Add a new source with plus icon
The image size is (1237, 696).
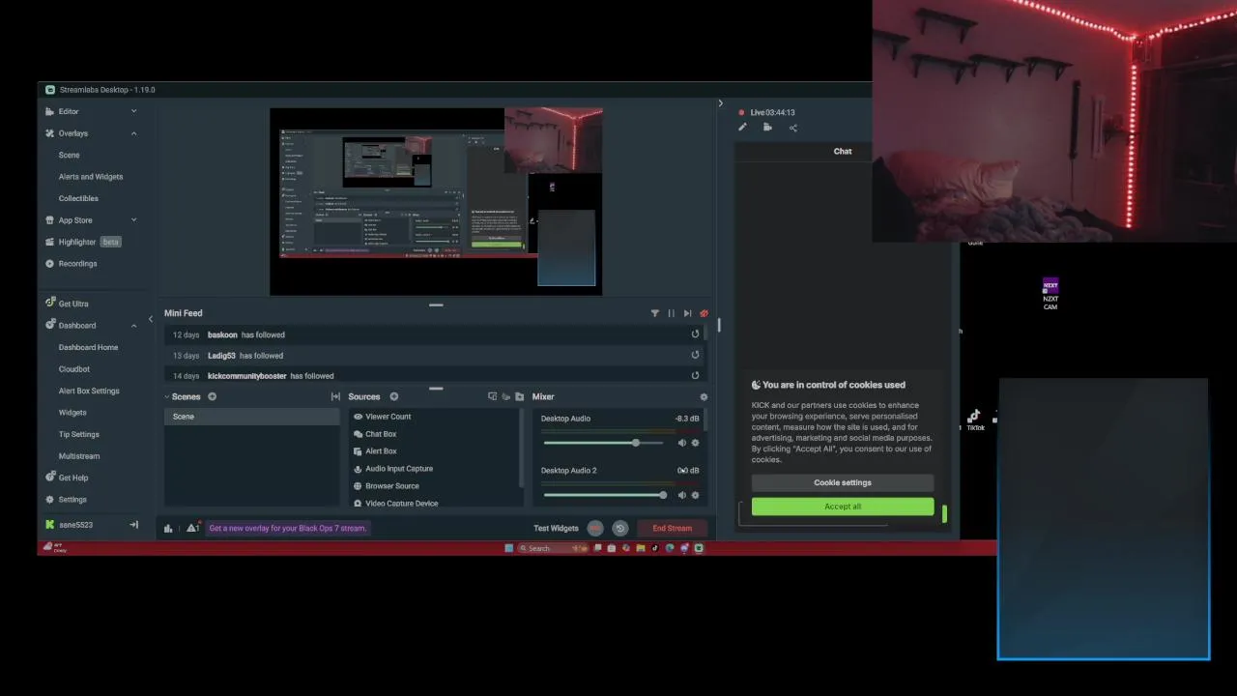pos(393,396)
